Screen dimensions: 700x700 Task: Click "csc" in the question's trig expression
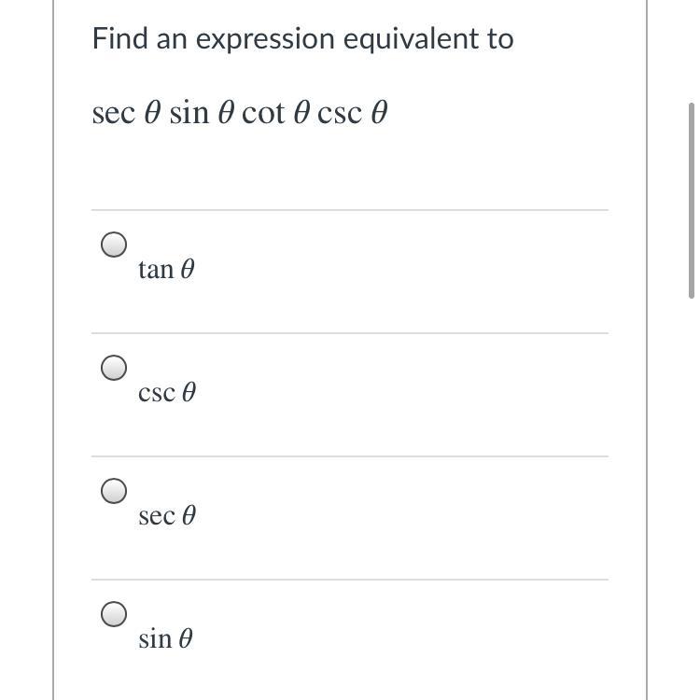click(x=337, y=114)
